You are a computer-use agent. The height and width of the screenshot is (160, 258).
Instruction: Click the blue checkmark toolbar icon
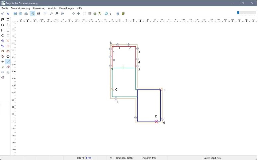click(3, 14)
